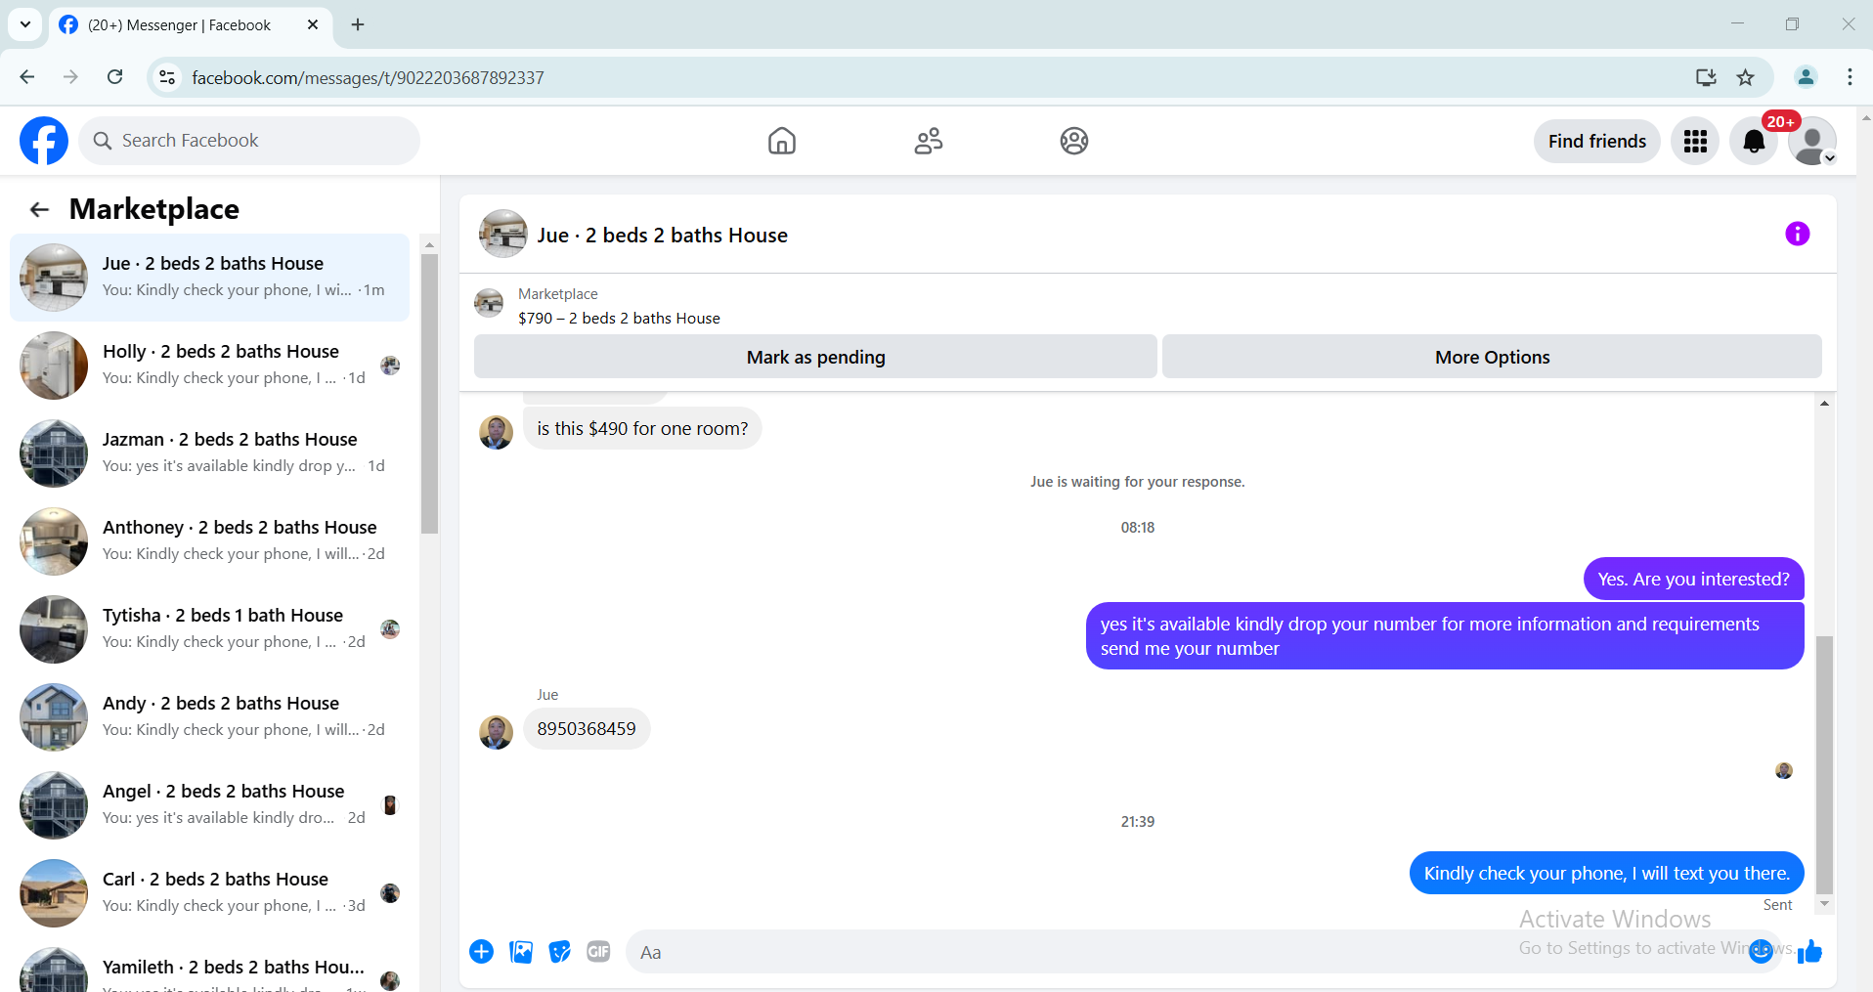
Task: Open Anthoney 2 beds 2 baths conversation
Action: 209,541
